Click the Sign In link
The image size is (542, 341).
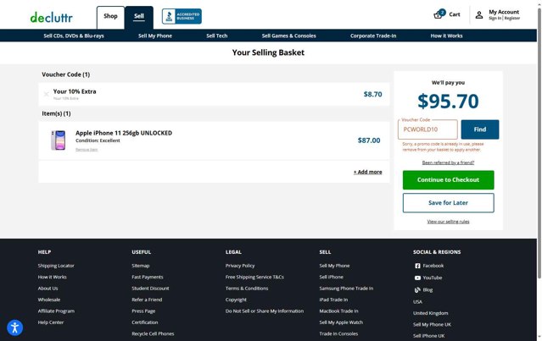[x=495, y=19]
